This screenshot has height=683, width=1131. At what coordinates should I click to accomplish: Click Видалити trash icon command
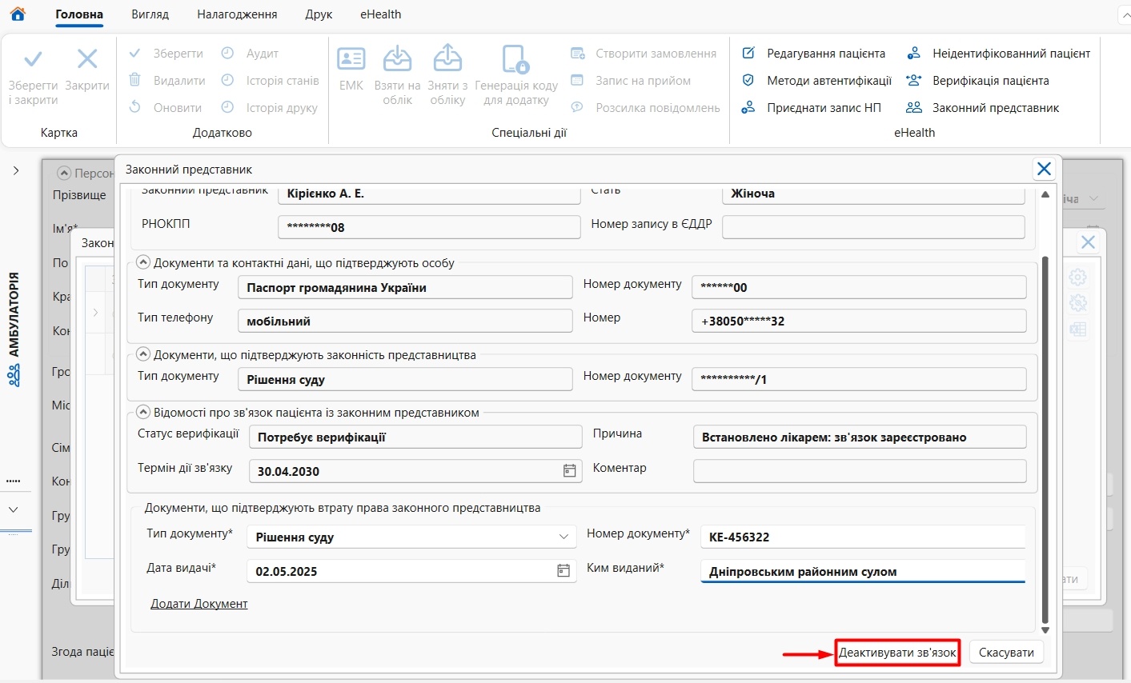pyautogui.click(x=166, y=81)
